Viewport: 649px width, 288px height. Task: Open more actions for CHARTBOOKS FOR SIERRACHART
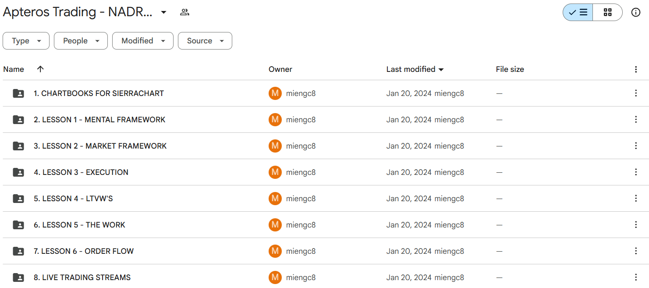[x=635, y=93]
